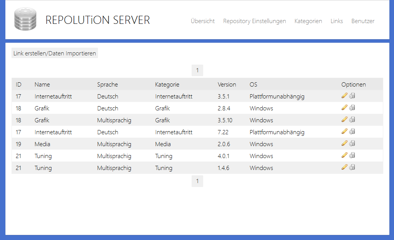This screenshot has height=240, width=394.
Task: Edit the Internetauftritt entry version 3.5.1
Action: click(344, 95)
